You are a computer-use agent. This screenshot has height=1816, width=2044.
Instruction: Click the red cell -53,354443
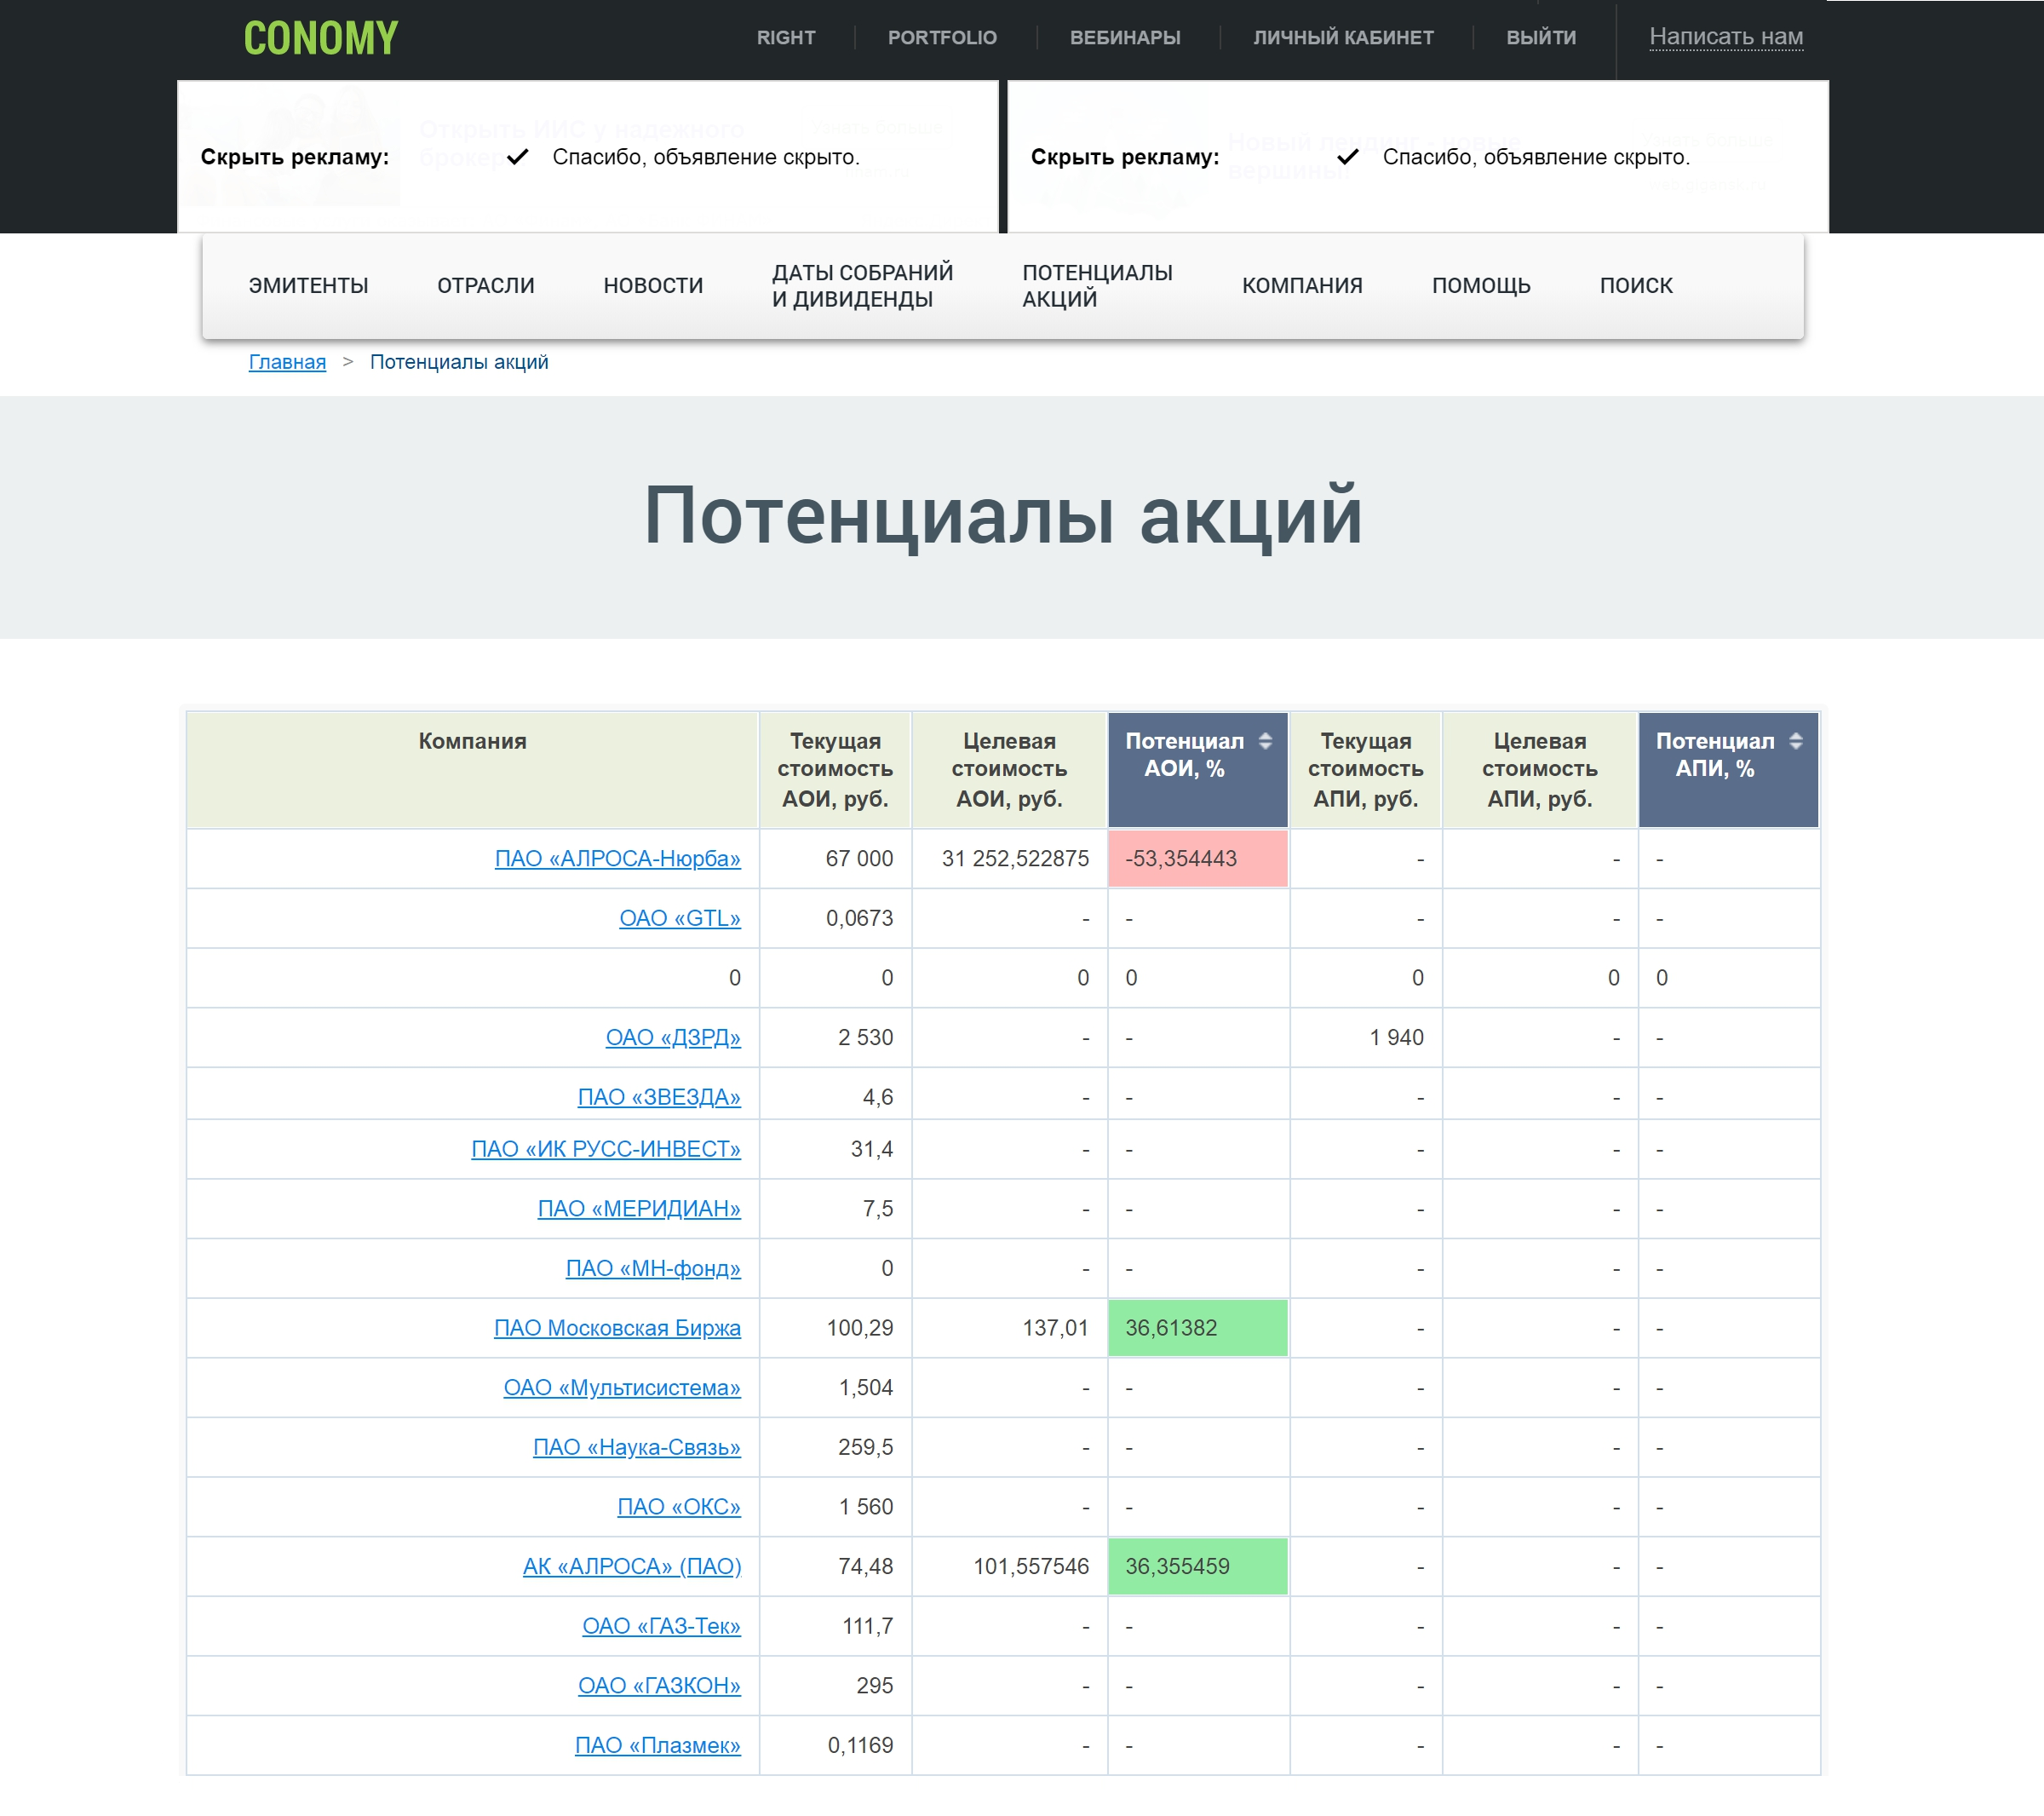click(1198, 859)
